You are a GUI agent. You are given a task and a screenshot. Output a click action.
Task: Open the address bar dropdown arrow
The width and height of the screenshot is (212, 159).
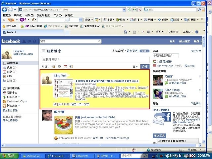tap(124, 10)
